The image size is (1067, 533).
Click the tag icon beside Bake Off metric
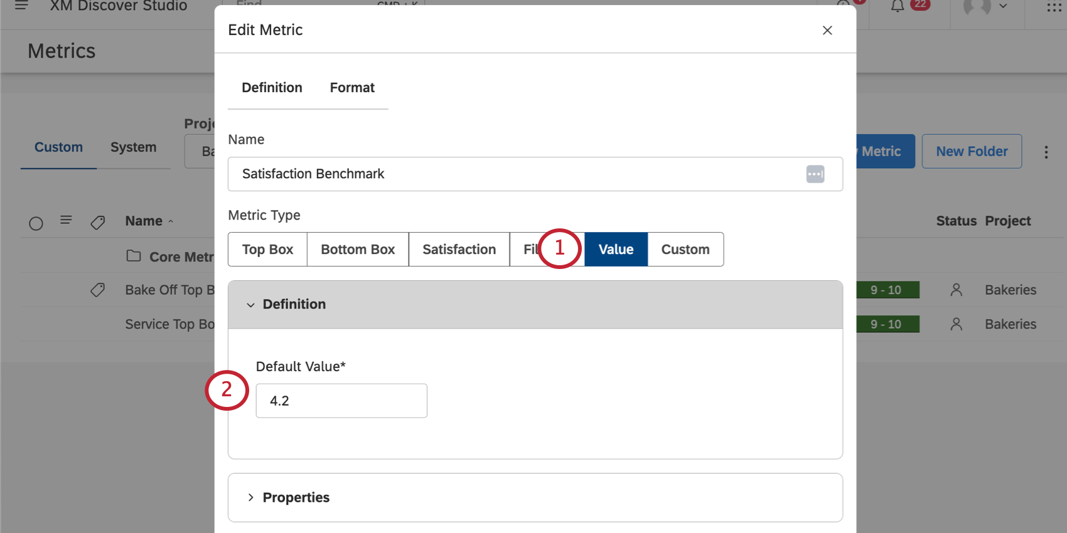point(97,290)
